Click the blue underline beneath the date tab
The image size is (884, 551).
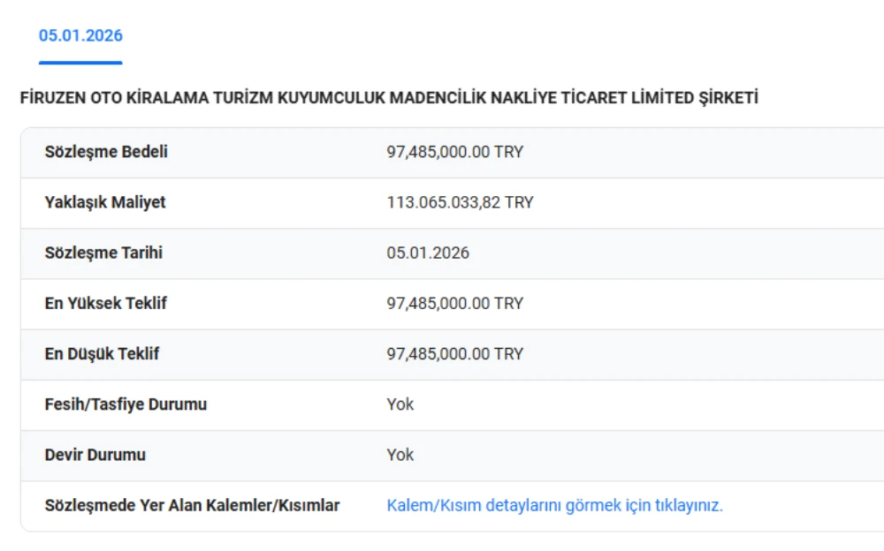pyautogui.click(x=80, y=63)
